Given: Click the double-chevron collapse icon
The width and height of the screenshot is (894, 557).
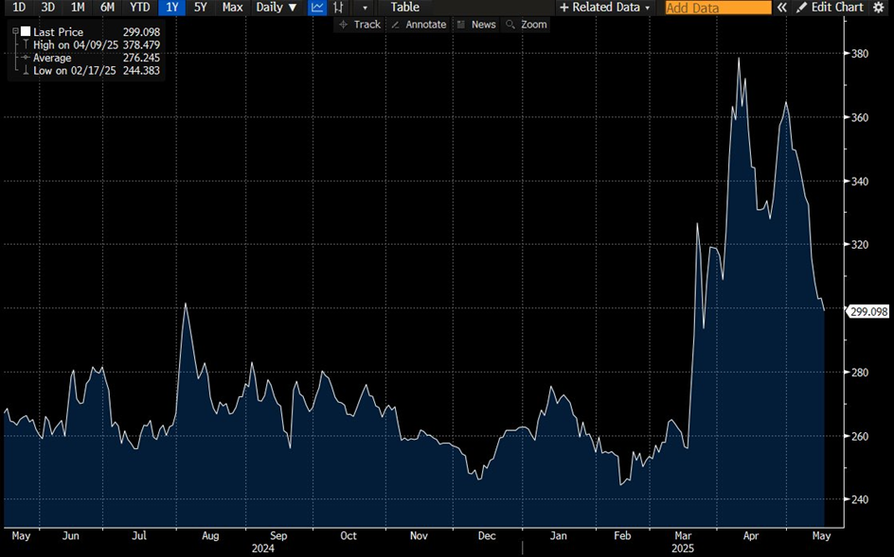Looking at the screenshot, I should [x=782, y=8].
